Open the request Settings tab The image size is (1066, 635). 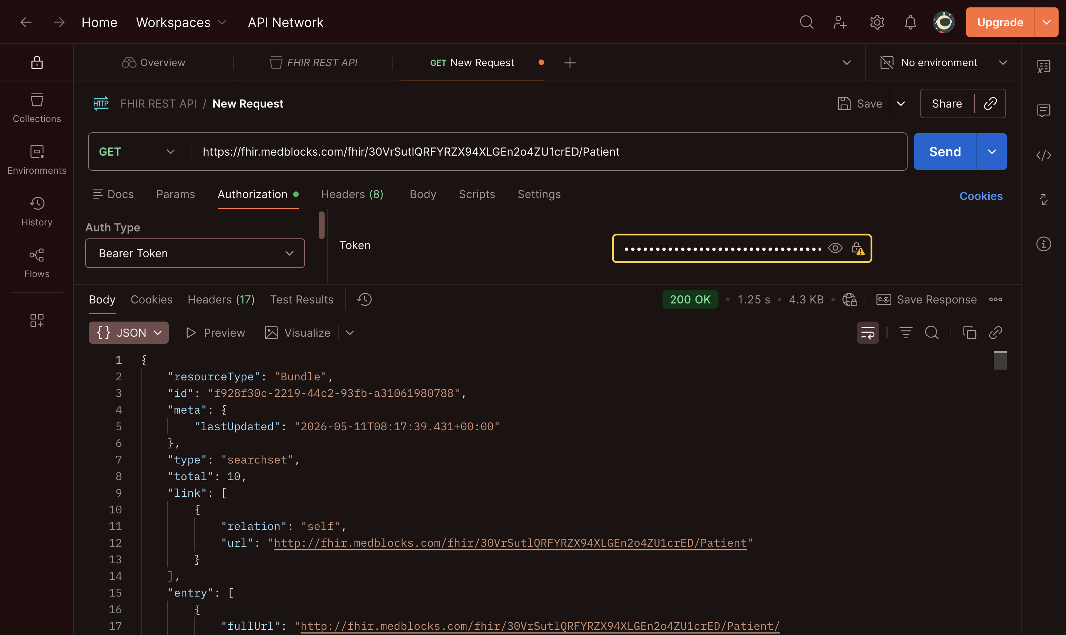(539, 194)
